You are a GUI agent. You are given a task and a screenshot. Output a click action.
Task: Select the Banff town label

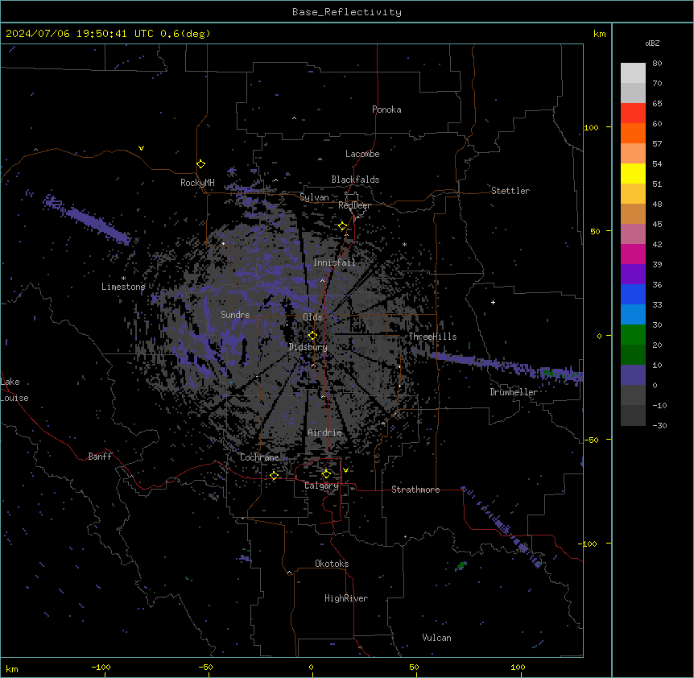click(x=100, y=457)
